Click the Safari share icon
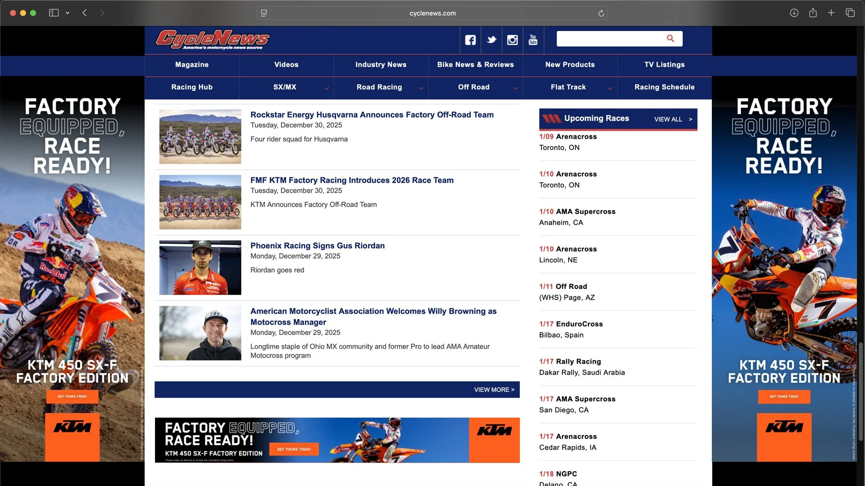This screenshot has width=865, height=486. coord(813,13)
